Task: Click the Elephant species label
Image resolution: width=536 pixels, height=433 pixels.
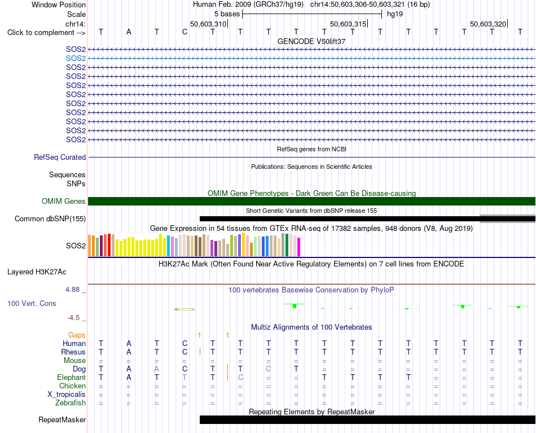Action: [x=71, y=378]
